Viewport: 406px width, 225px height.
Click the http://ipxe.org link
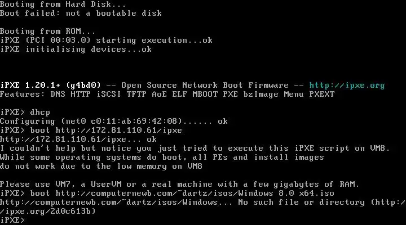coord(347,85)
